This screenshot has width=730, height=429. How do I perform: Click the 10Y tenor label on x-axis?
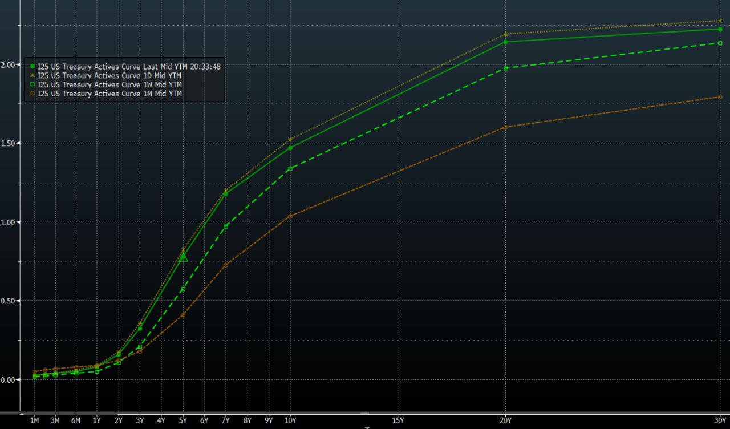290,420
